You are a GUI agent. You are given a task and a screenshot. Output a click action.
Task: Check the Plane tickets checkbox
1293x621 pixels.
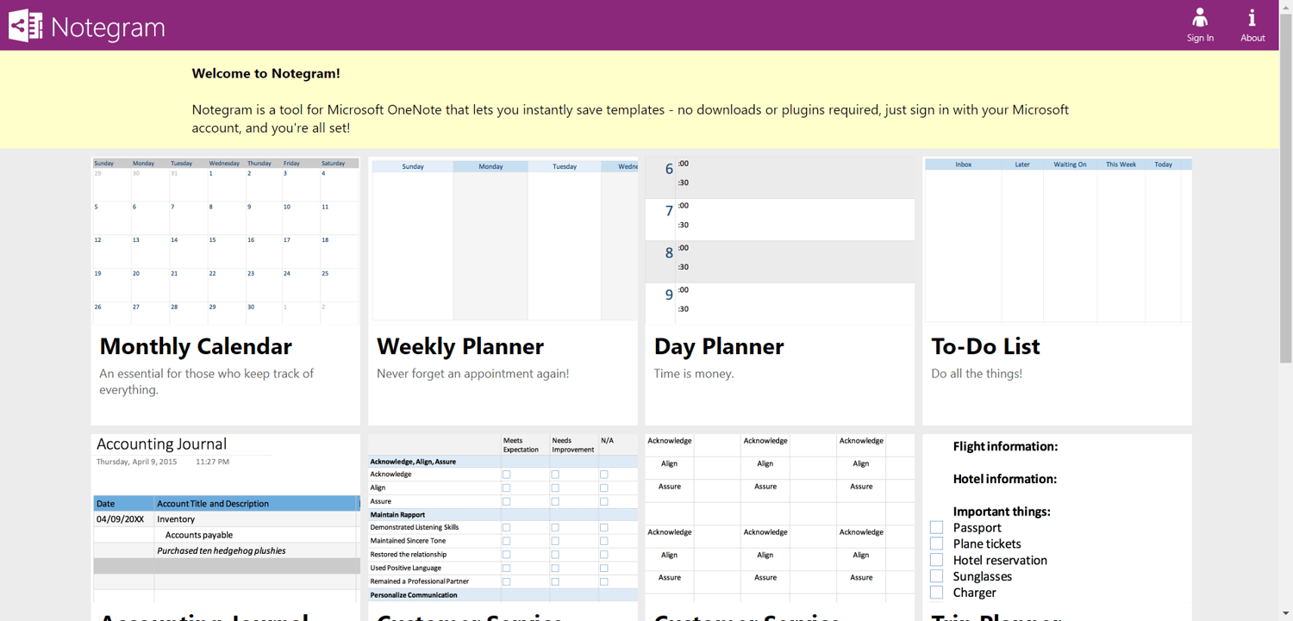tap(937, 543)
